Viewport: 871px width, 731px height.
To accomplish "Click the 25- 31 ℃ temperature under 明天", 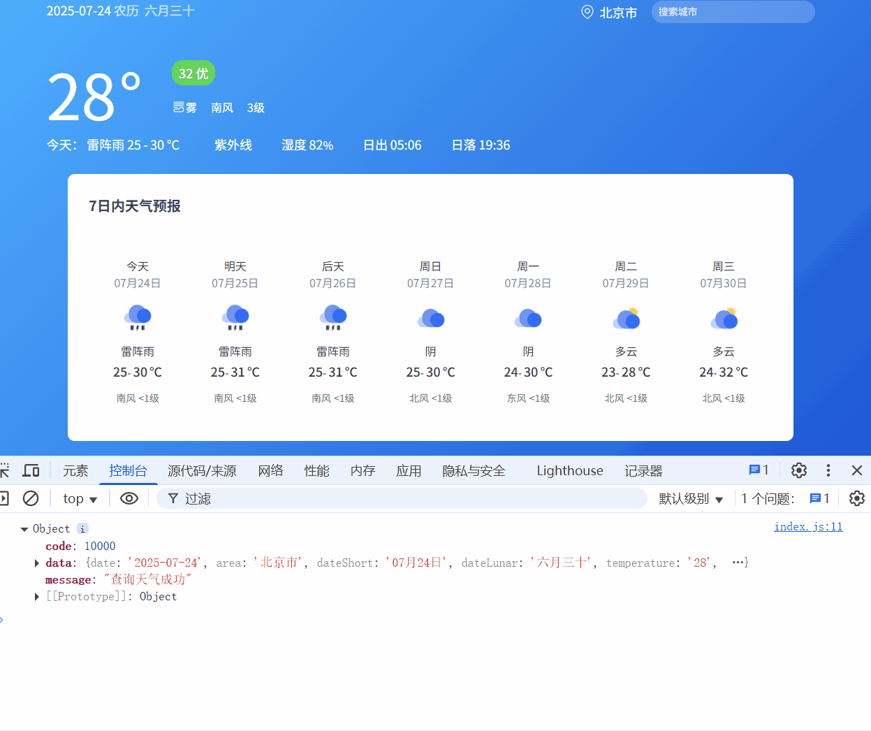I will (x=235, y=372).
